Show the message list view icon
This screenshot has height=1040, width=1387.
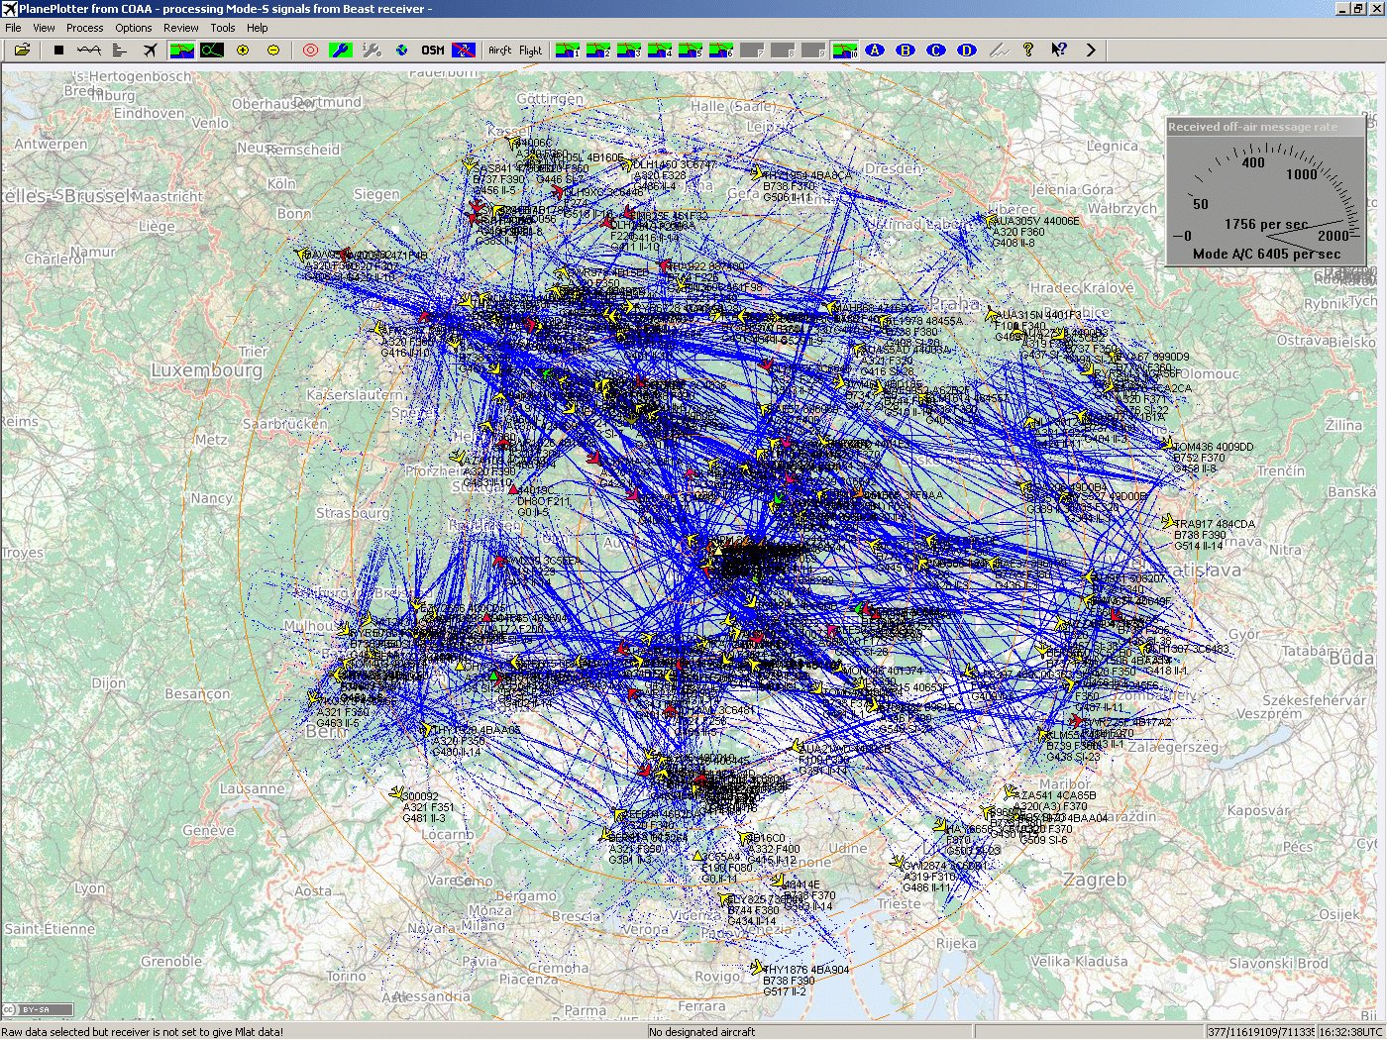120,50
